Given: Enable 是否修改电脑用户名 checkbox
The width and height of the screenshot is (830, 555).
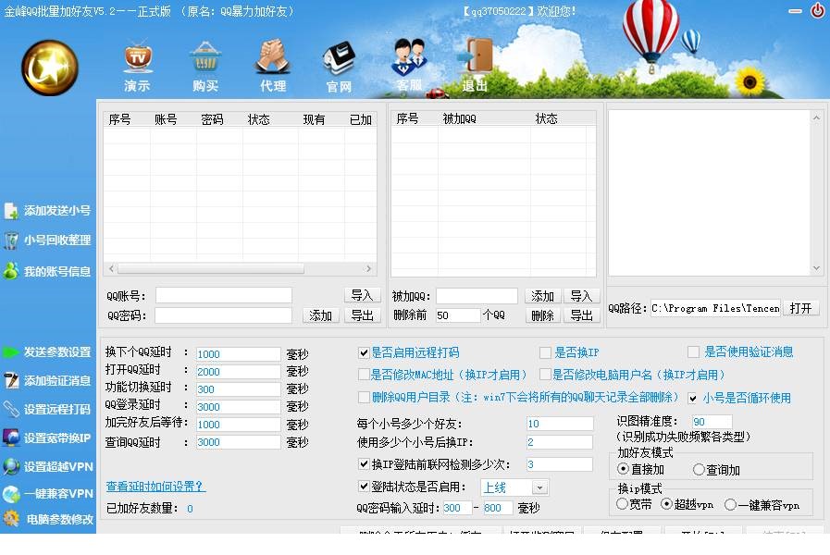Looking at the screenshot, I should pos(545,375).
